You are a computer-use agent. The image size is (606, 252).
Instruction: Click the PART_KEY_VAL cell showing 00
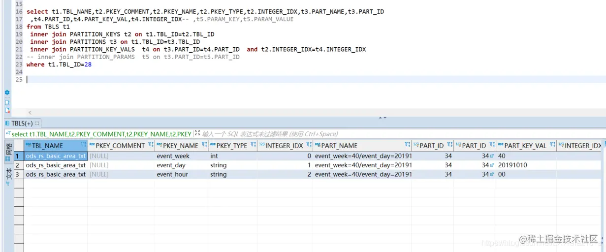[x=526, y=174]
